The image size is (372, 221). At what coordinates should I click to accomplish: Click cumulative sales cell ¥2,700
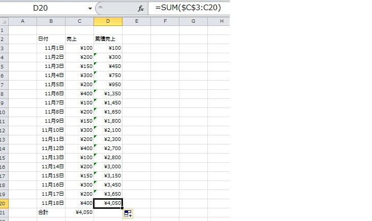point(108,149)
